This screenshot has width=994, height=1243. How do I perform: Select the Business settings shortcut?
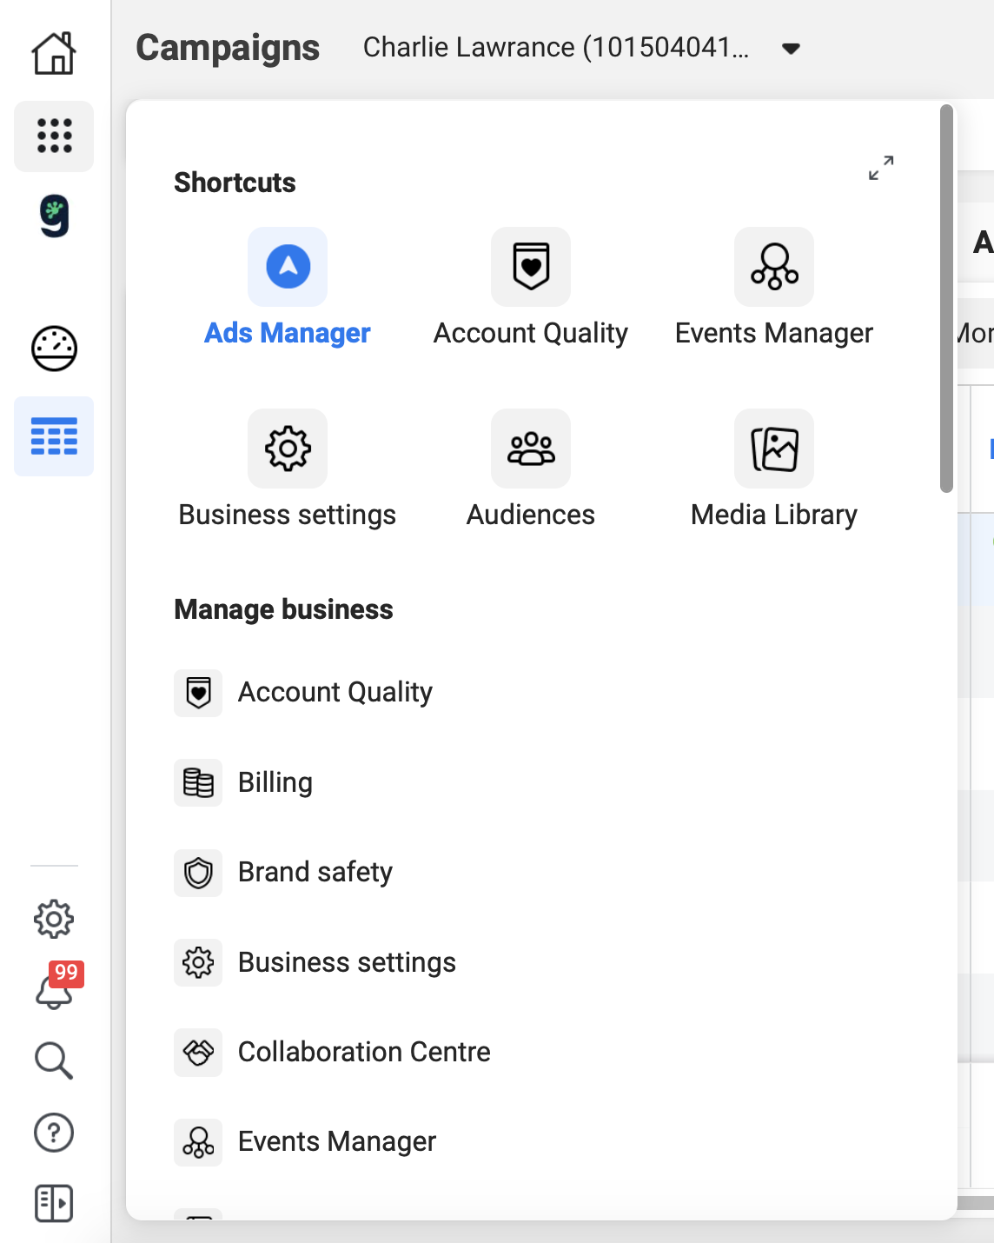[288, 449]
